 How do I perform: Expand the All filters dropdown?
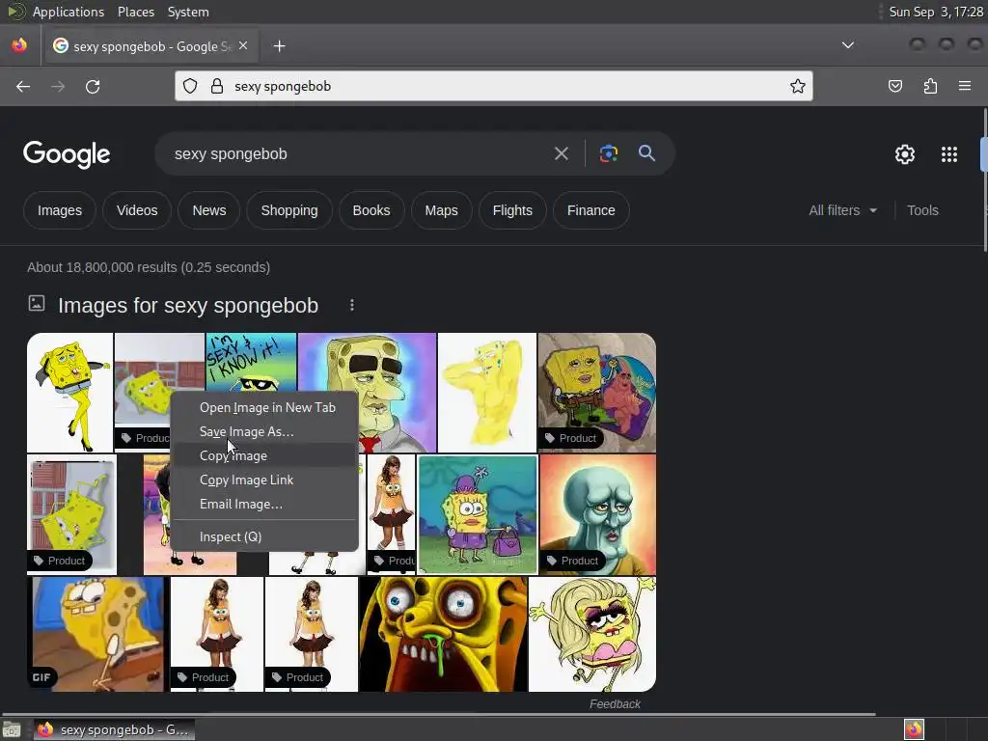pos(842,210)
